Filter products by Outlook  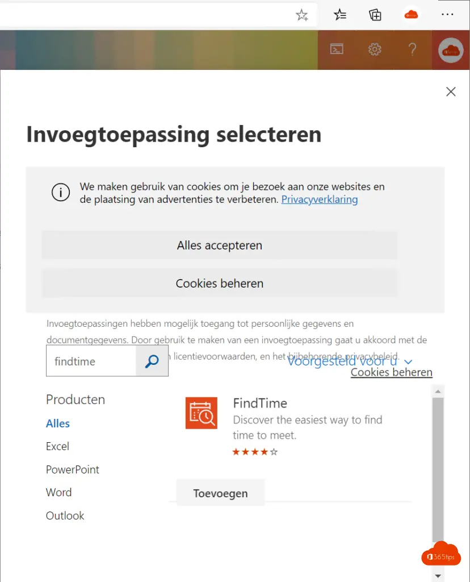coord(65,516)
